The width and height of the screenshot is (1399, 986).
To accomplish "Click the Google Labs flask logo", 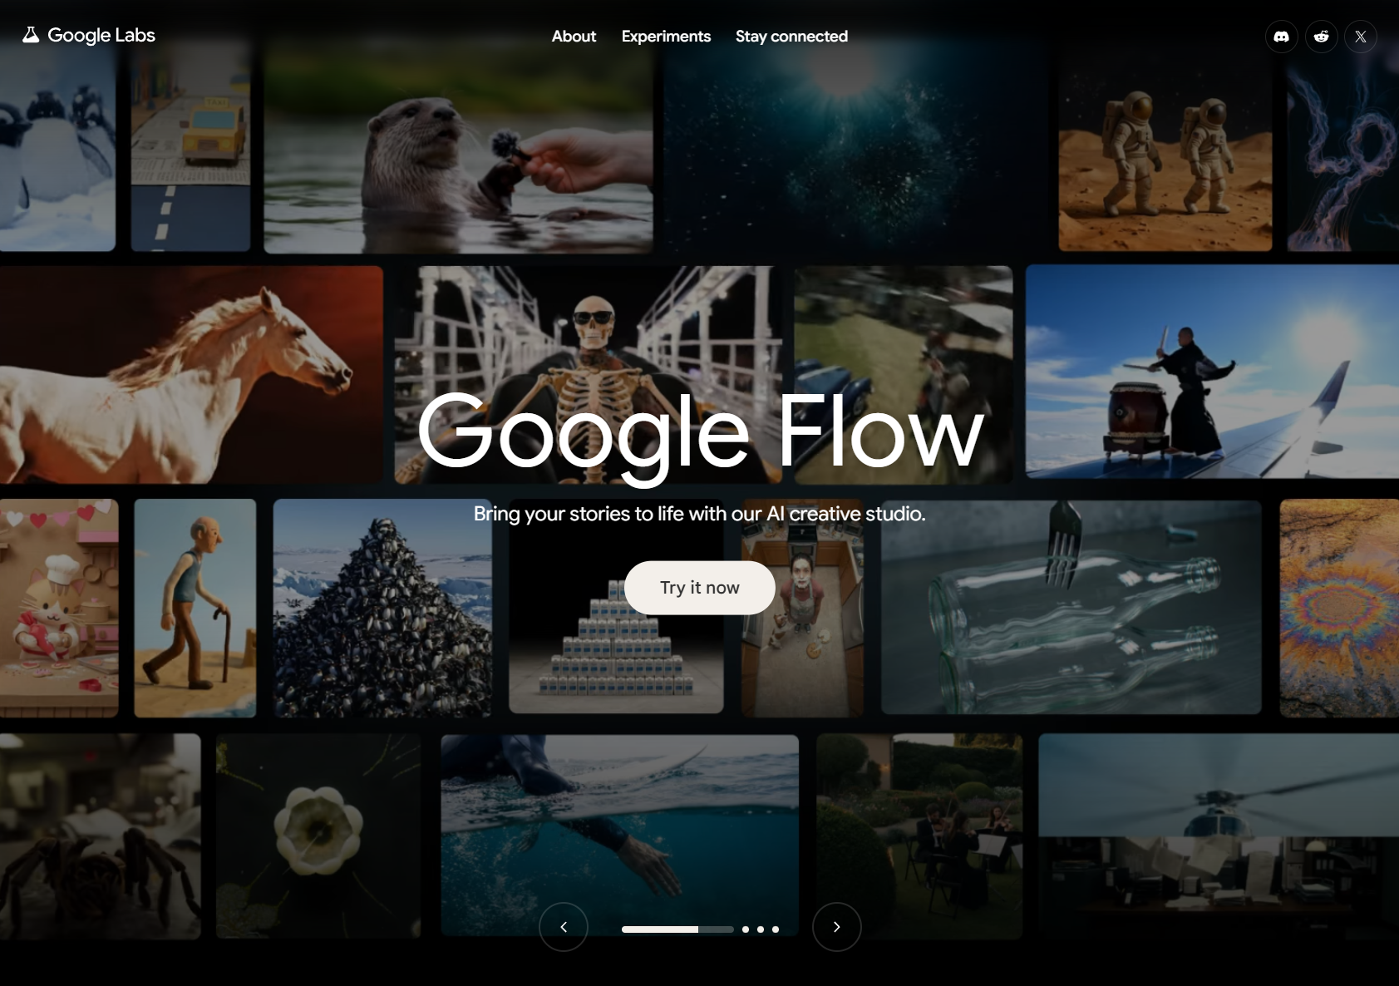I will [31, 35].
